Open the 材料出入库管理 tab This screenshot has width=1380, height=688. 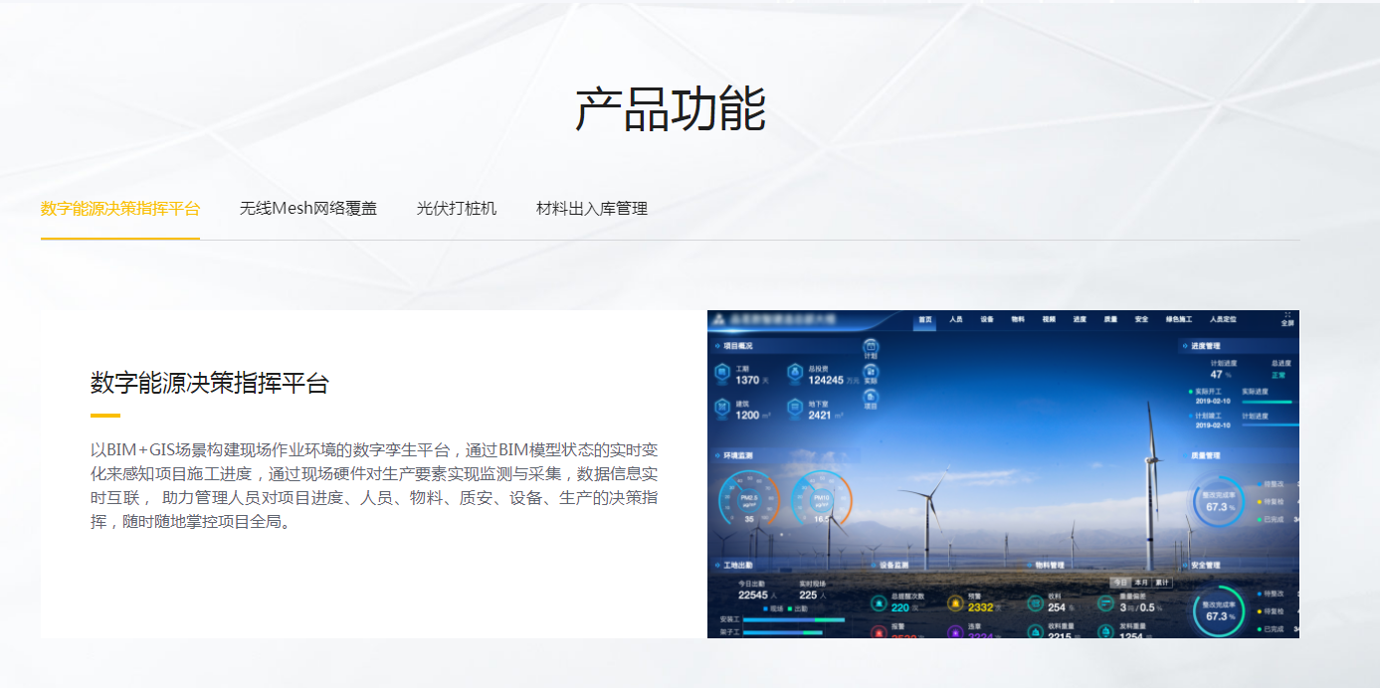point(592,209)
